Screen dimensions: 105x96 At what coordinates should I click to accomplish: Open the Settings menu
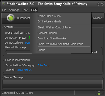[14, 10]
